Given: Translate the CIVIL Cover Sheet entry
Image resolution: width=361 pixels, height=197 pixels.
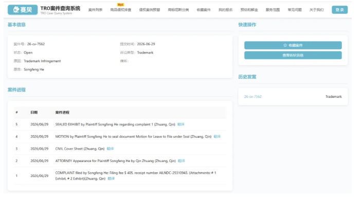Looking at the screenshot, I should [x=110, y=149].
